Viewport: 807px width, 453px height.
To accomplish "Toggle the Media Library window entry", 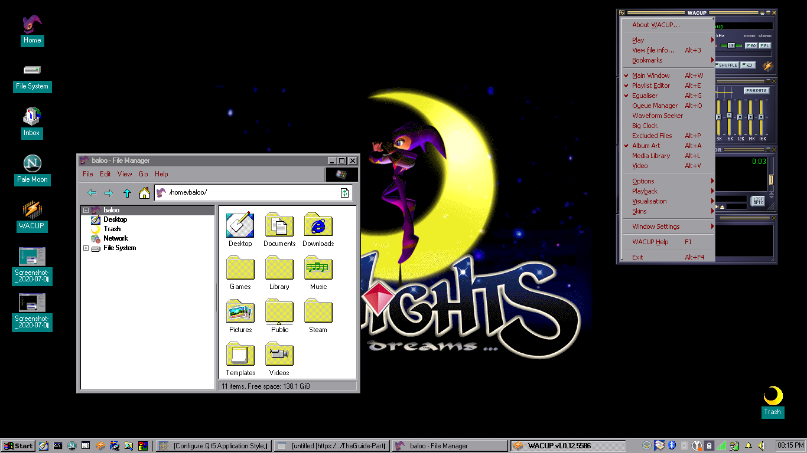I will (x=668, y=156).
